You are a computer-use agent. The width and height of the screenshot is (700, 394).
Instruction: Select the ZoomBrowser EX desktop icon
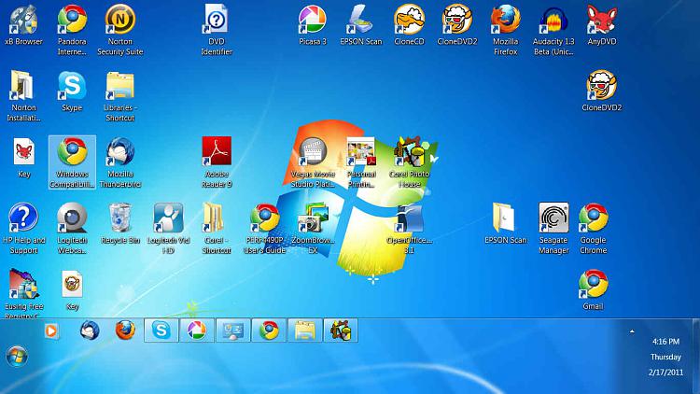pos(313,218)
